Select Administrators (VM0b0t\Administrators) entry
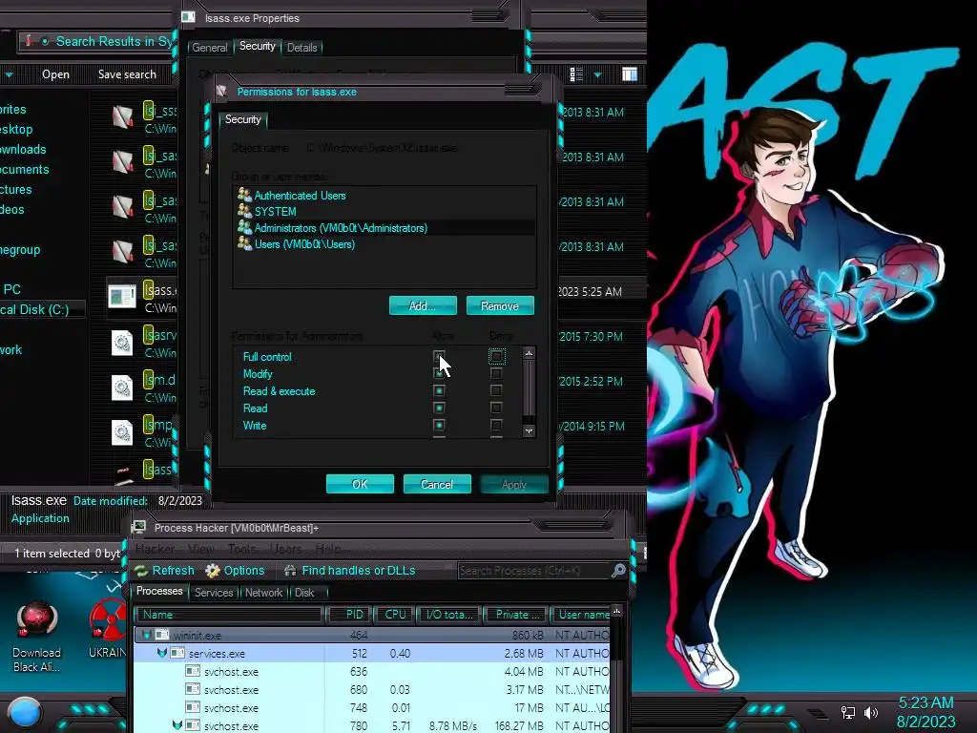The width and height of the screenshot is (977, 733). pos(384,227)
